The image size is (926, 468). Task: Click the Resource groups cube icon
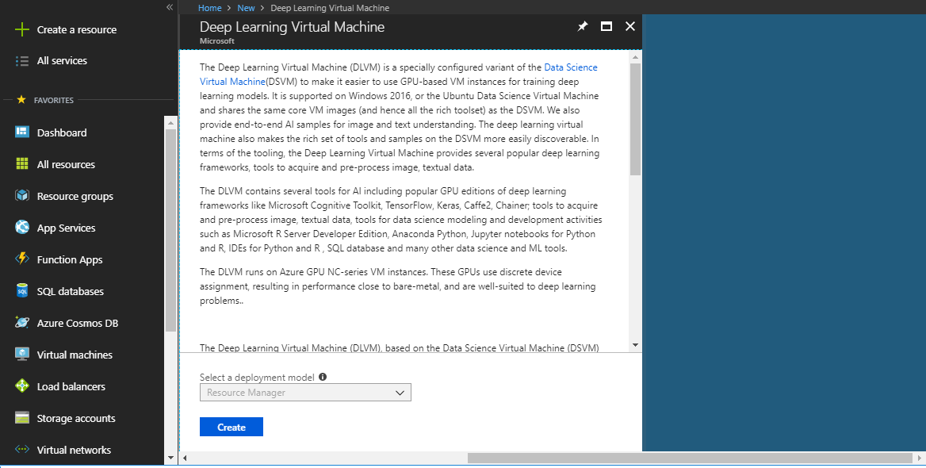(22, 196)
